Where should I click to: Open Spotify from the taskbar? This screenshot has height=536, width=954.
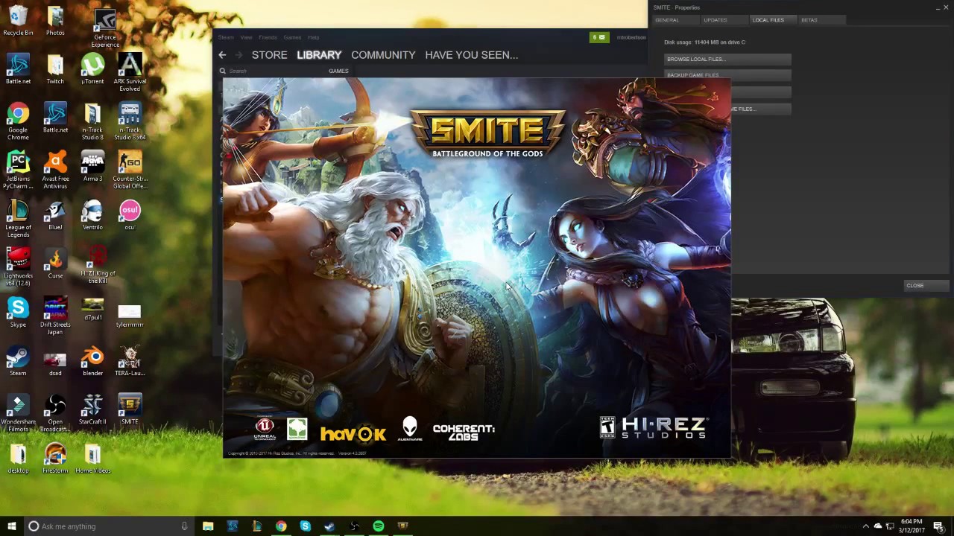coord(379,526)
